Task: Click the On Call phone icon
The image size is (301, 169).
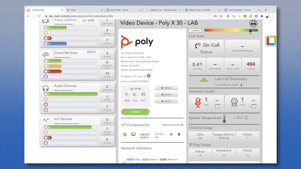Action: [x=198, y=46]
